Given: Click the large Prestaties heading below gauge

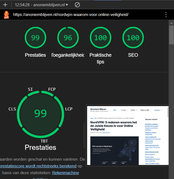Looking at the screenshot, I should coord(41,147).
